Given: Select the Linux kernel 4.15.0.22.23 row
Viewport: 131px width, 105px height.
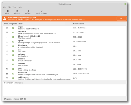Looking at the screenshot, I should tap(65, 37).
